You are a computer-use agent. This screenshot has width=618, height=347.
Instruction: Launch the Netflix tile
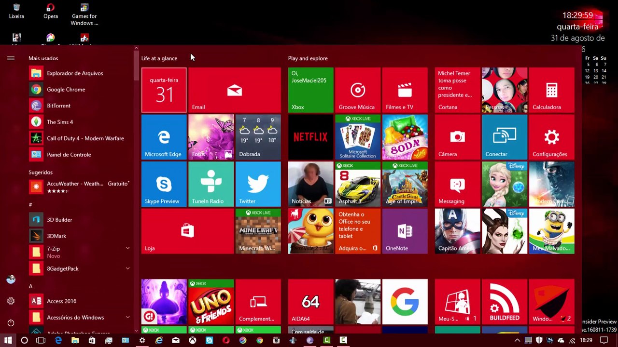[310, 137]
